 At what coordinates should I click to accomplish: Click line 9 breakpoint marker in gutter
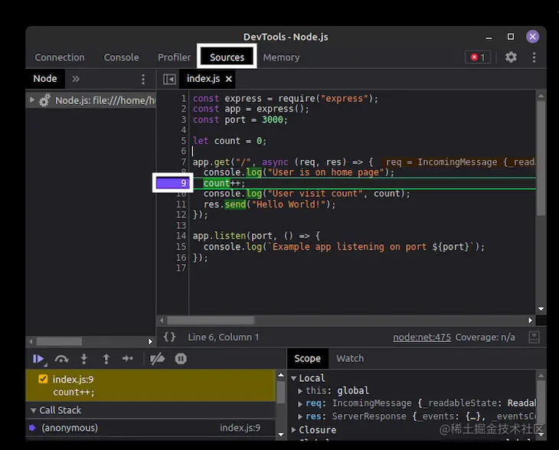pyautogui.click(x=173, y=183)
